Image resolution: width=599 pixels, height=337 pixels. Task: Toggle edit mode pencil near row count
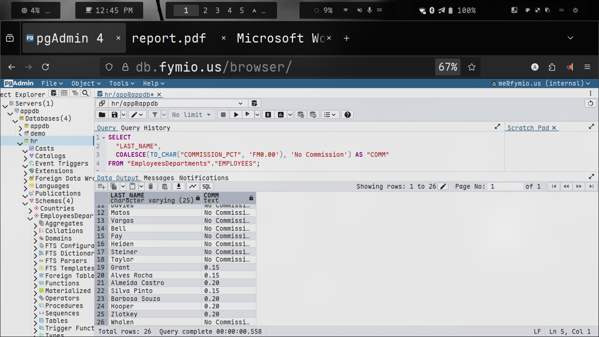click(443, 186)
